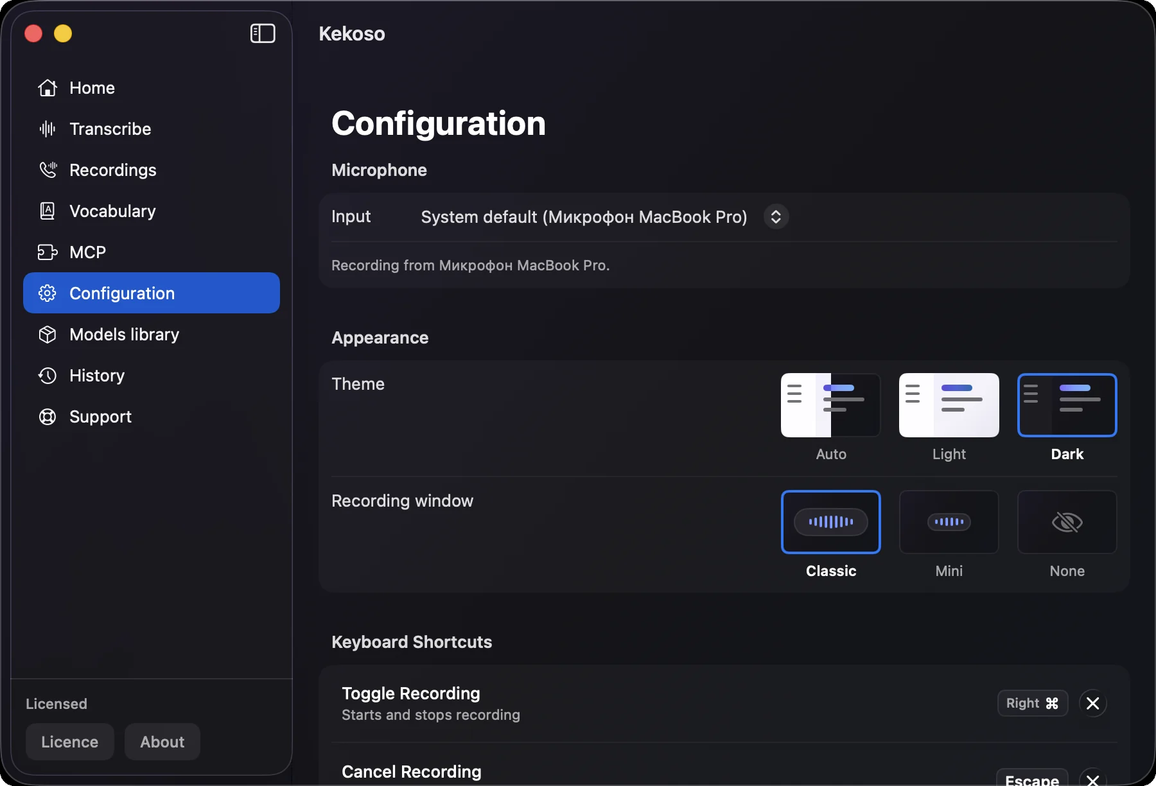Click the Toggle Recording label
The image size is (1156, 786).
coord(411,694)
